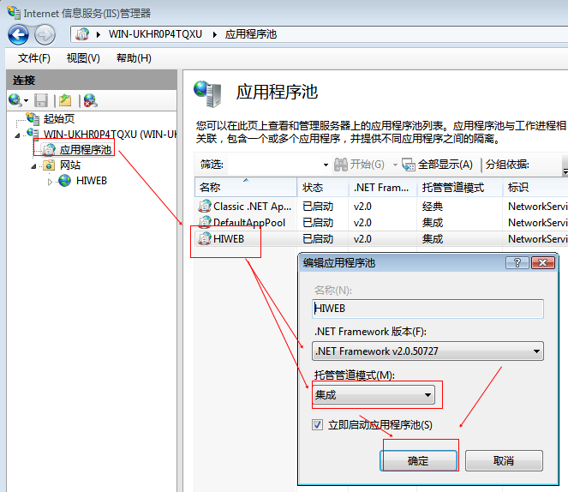Click the Sites folder icon in tree
The width and height of the screenshot is (568, 492).
(49, 165)
